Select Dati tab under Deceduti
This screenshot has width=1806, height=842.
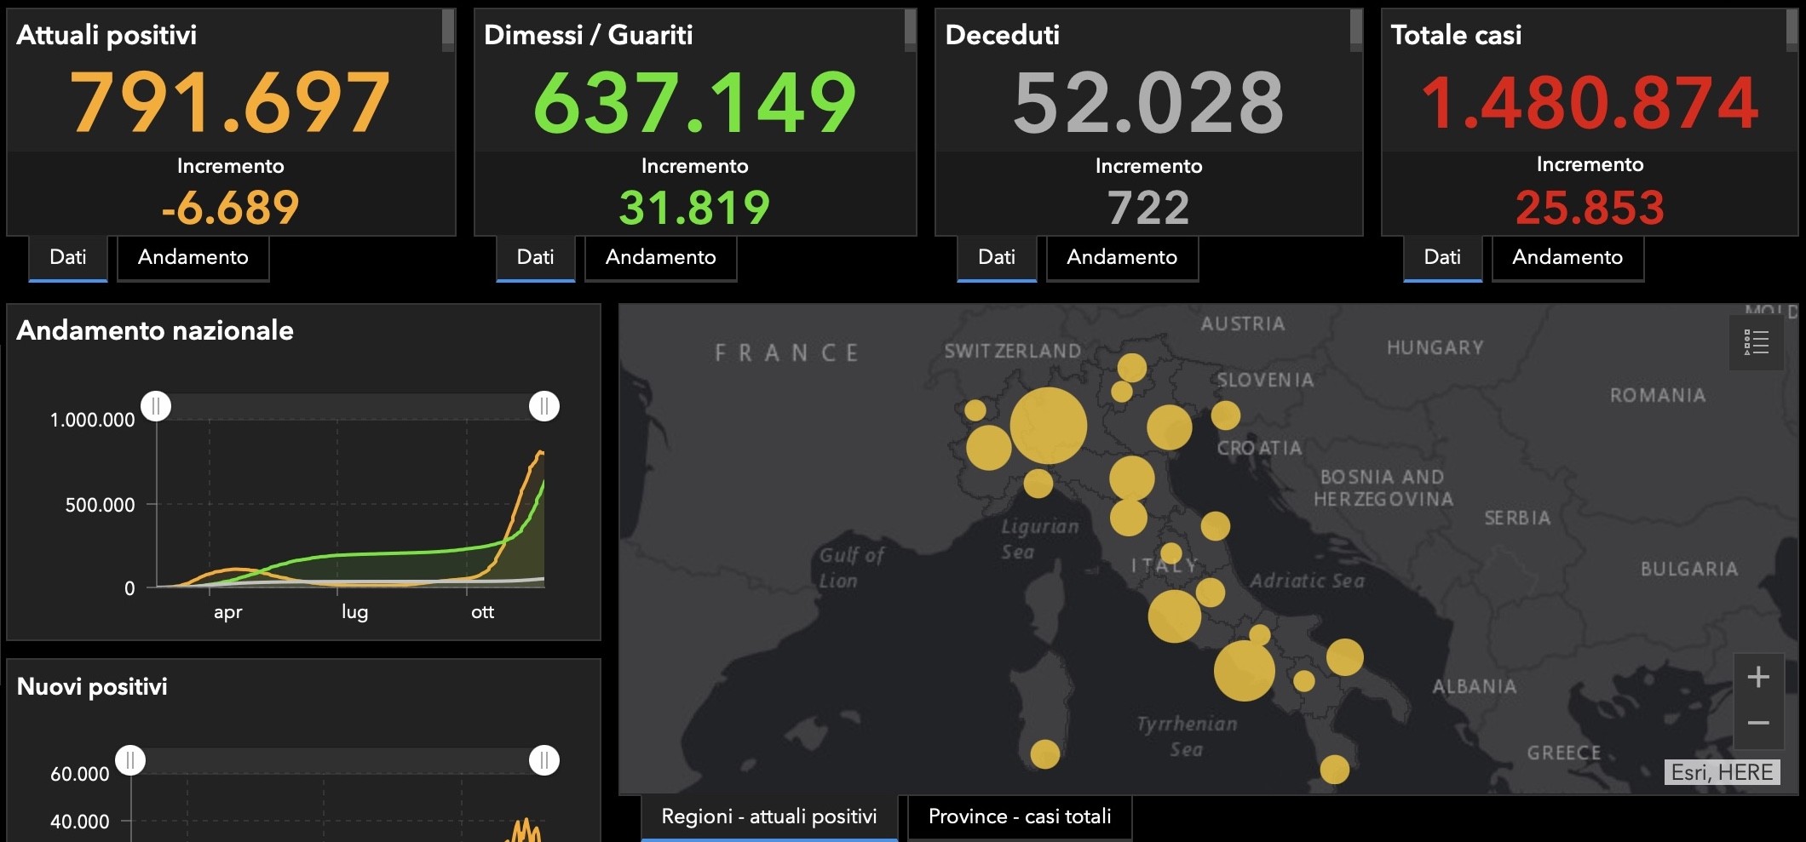[x=997, y=257]
